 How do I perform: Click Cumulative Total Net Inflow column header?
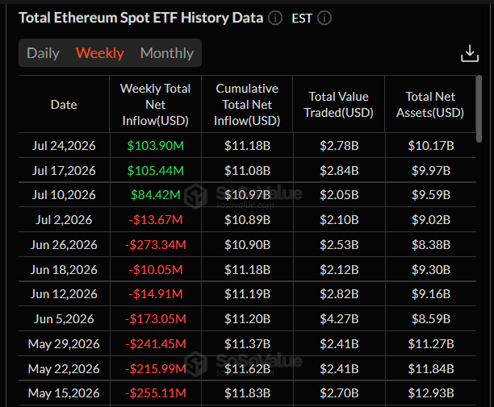pos(247,105)
